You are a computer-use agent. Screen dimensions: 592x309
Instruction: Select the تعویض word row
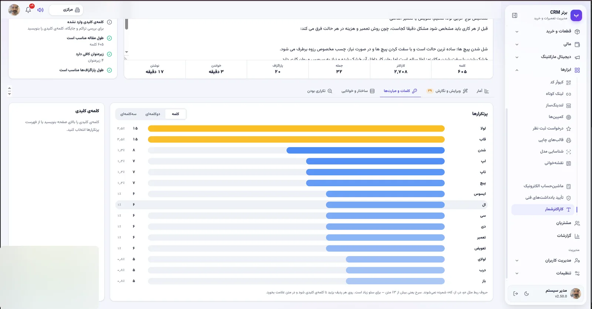click(x=302, y=248)
